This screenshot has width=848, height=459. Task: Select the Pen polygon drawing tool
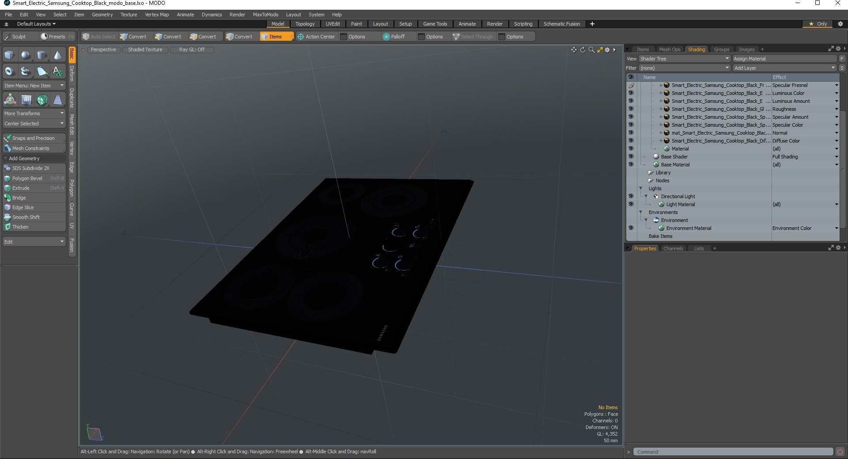pyautogui.click(x=42, y=71)
